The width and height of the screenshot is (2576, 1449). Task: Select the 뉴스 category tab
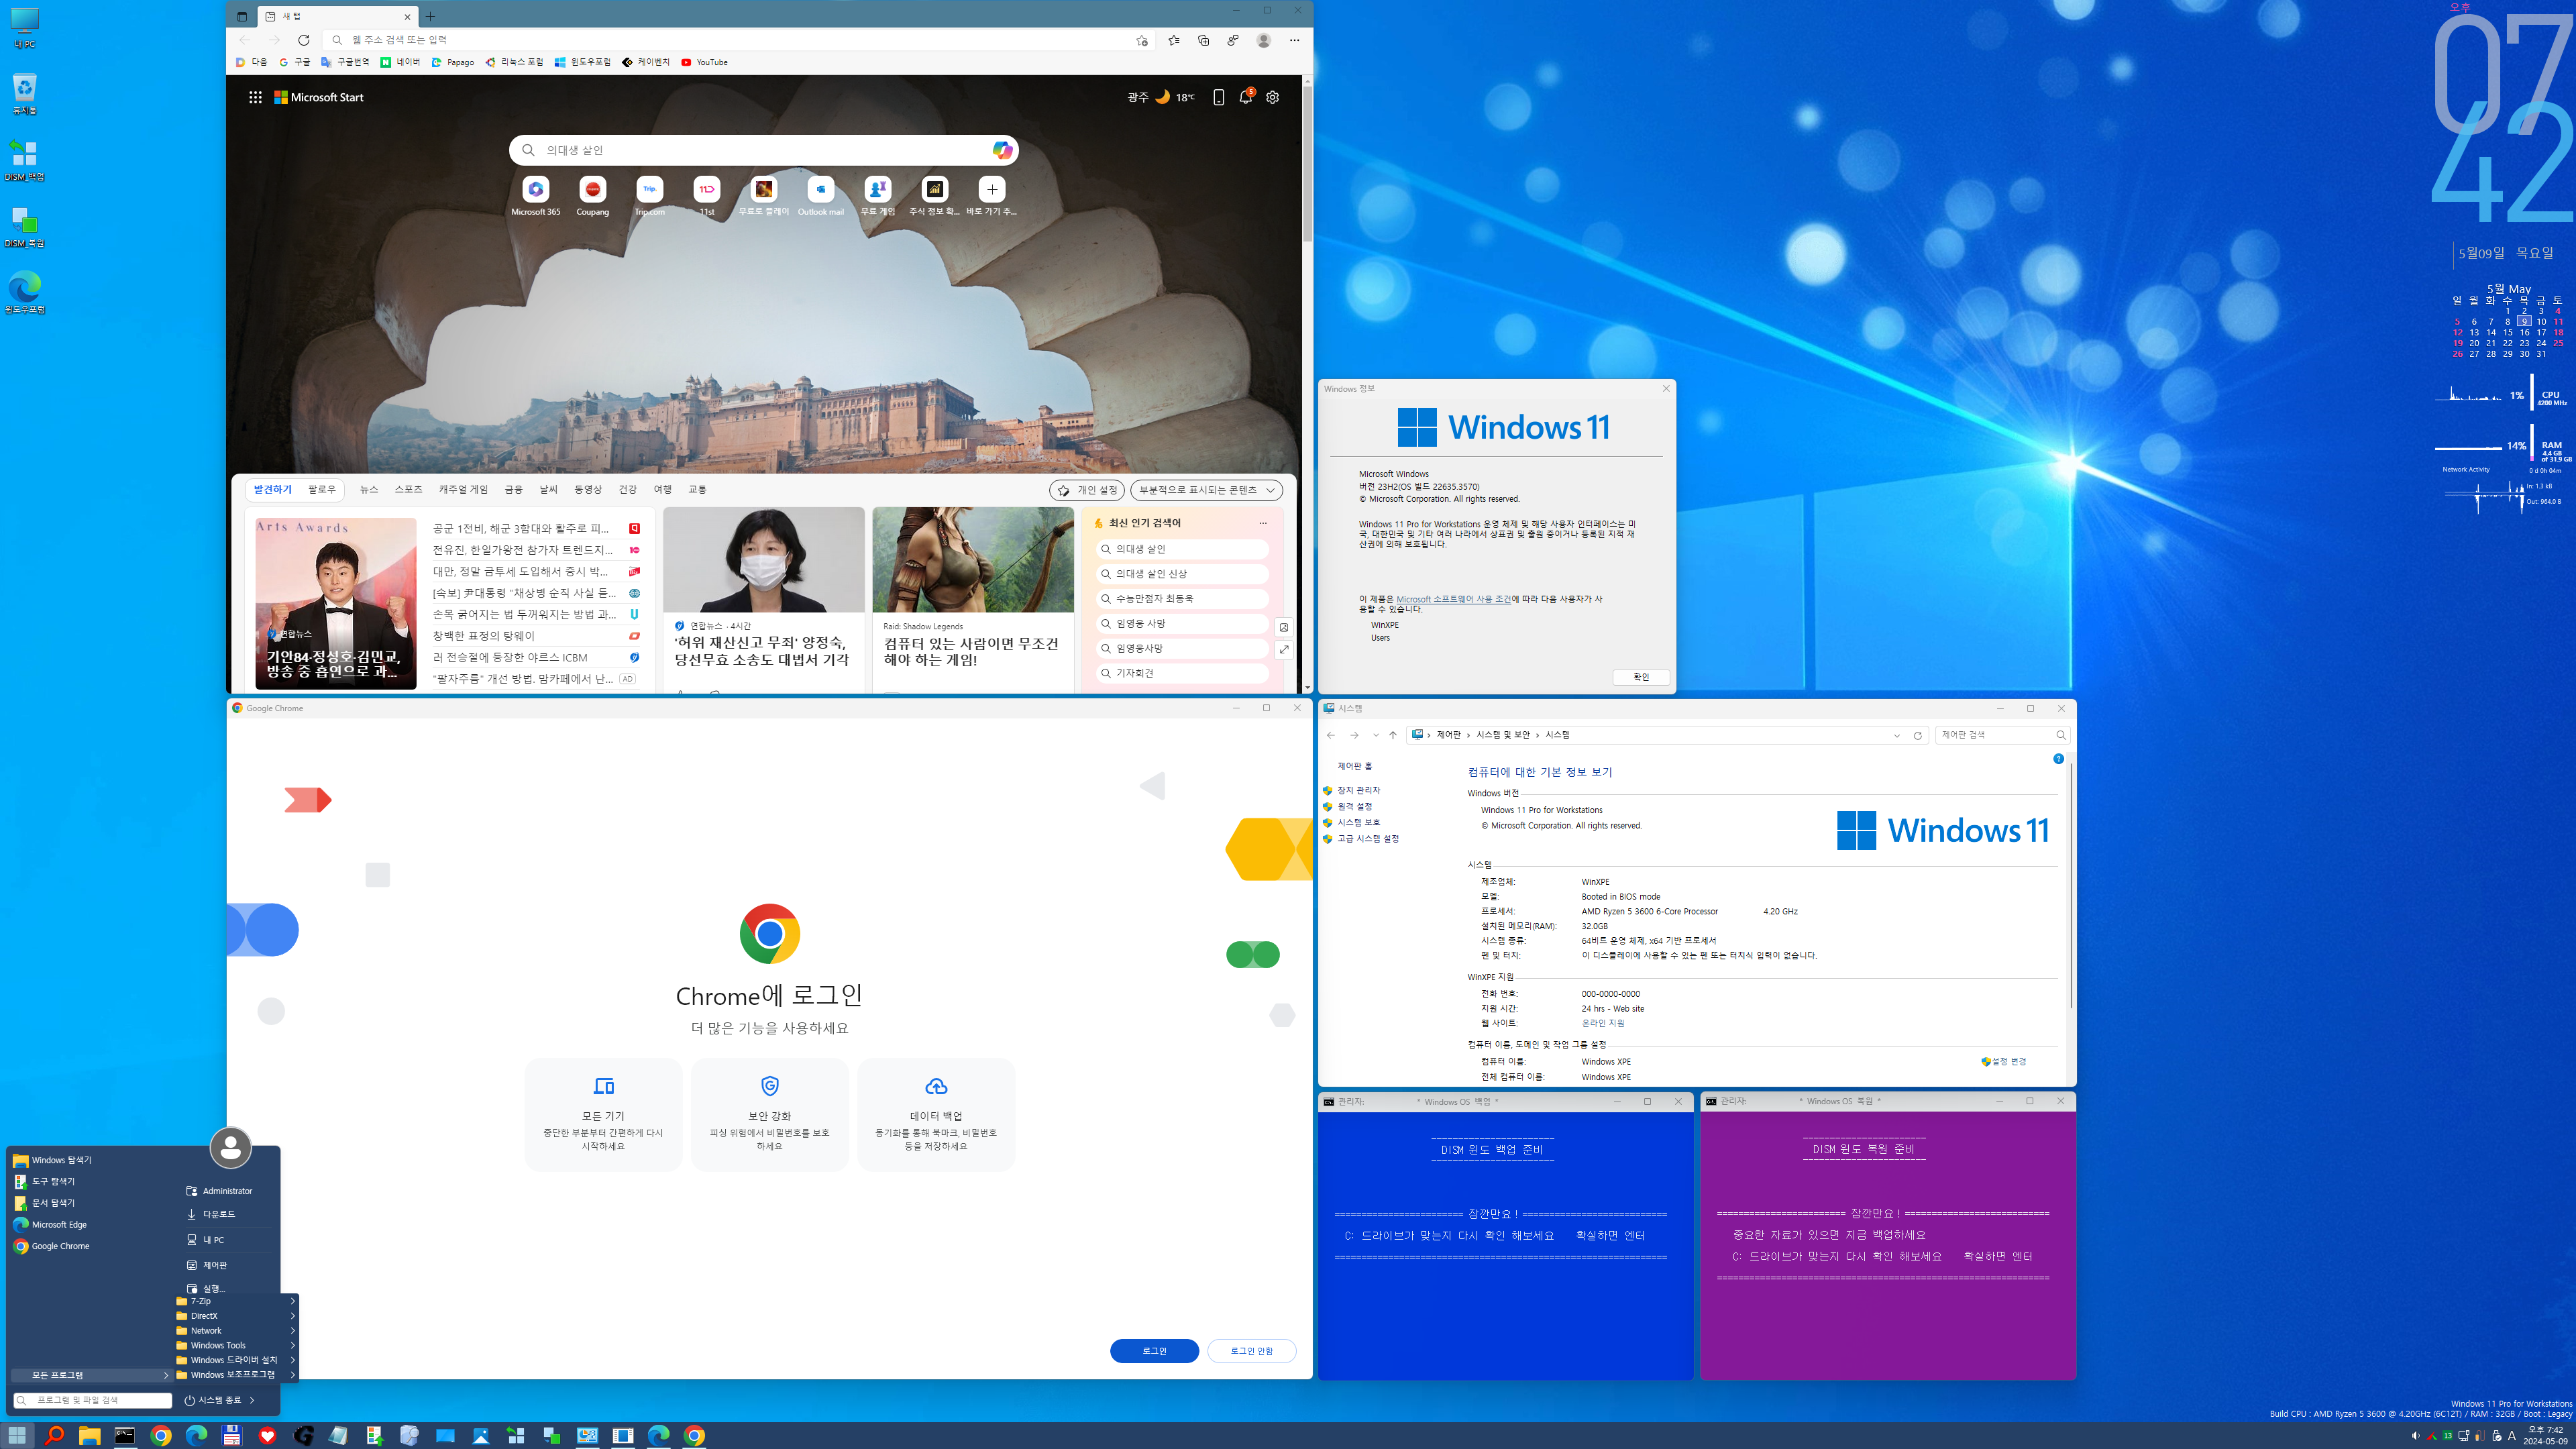pos(369,489)
